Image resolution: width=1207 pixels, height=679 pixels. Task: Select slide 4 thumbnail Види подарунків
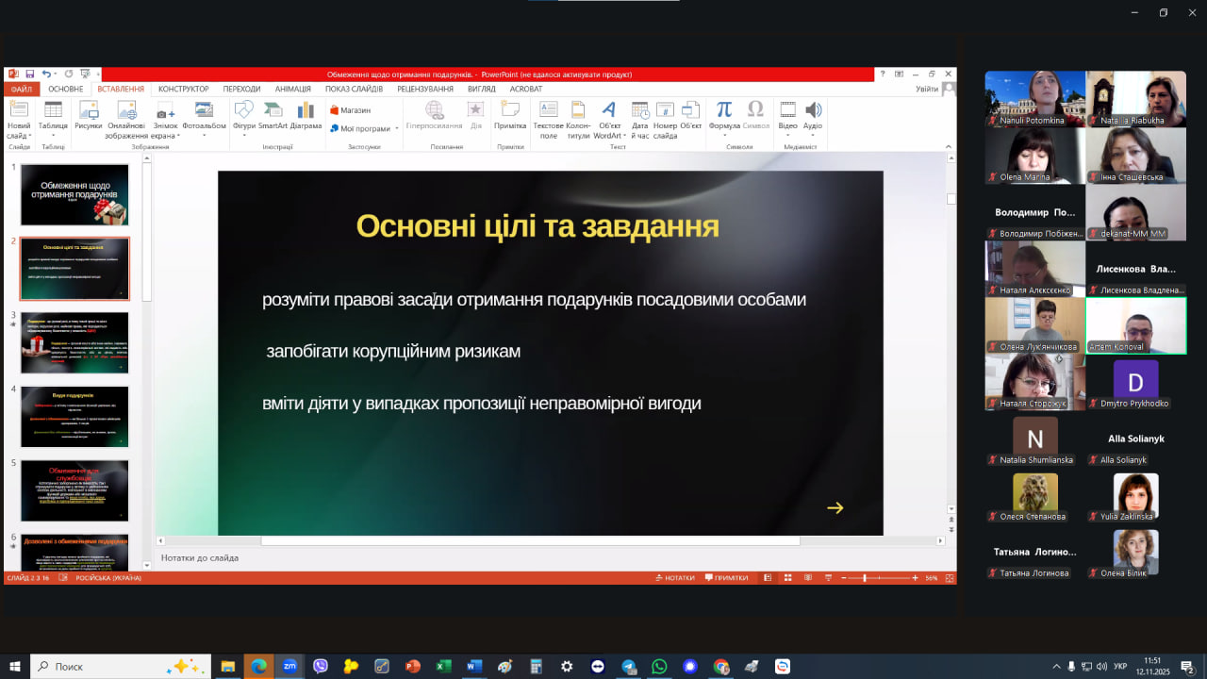coord(74,416)
